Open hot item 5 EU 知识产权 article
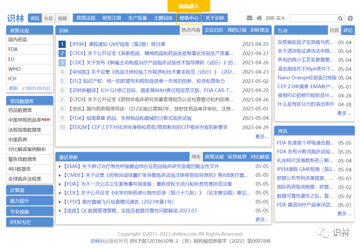 147,81
